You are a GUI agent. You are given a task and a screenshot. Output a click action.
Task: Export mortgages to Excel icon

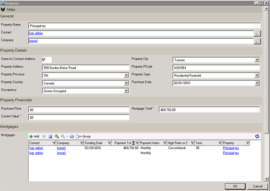(x=57, y=136)
